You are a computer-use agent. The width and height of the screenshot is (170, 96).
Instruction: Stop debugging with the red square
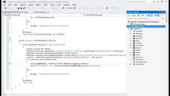point(72,8)
